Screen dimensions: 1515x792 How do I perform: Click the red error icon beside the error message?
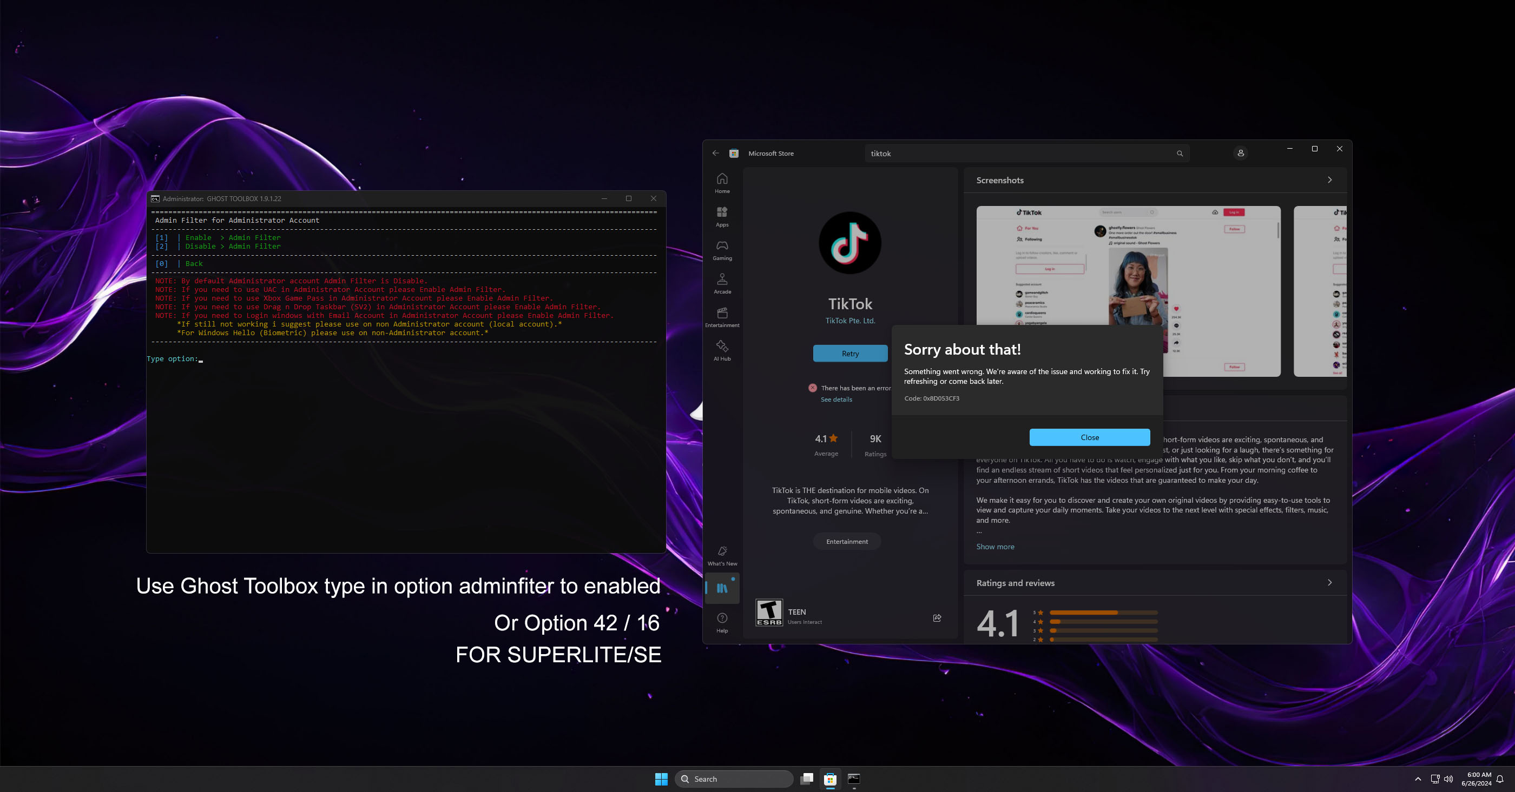click(x=813, y=388)
